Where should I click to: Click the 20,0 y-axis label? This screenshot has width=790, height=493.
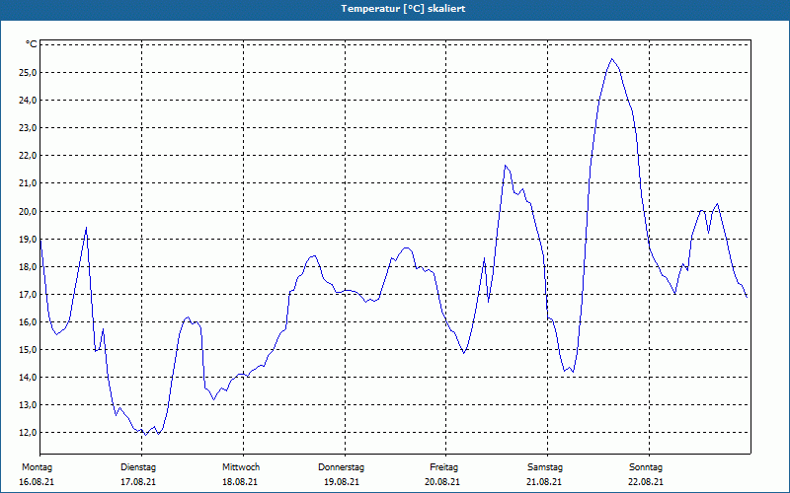(29, 211)
